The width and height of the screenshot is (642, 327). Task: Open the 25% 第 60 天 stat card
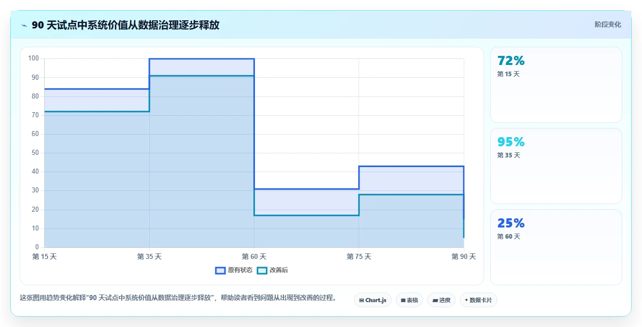556,247
